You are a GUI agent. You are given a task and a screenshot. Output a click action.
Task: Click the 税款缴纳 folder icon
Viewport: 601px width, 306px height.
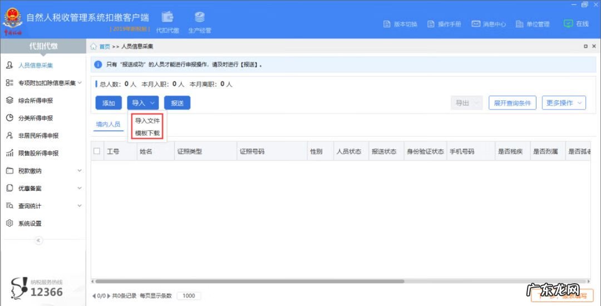point(10,170)
